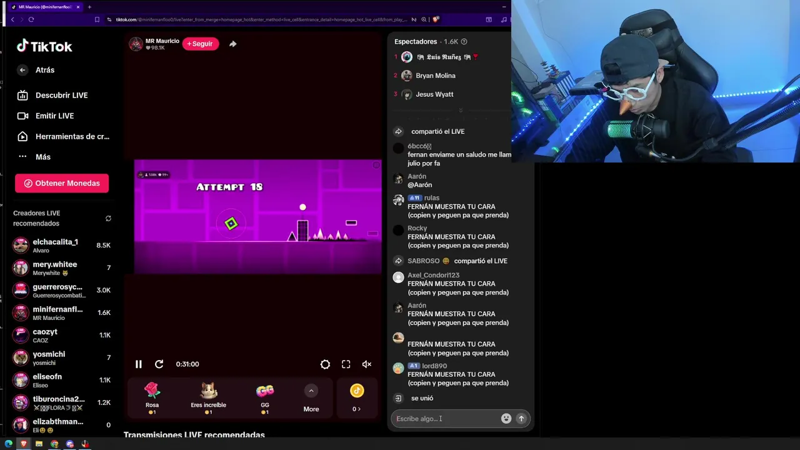Click the TikTok logo

pos(44,46)
